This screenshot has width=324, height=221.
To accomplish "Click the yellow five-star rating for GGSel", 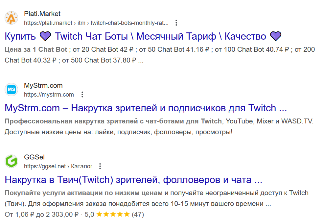I will [x=113, y=215].
